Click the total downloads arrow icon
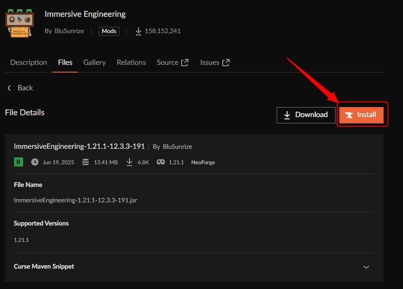 coord(138,31)
